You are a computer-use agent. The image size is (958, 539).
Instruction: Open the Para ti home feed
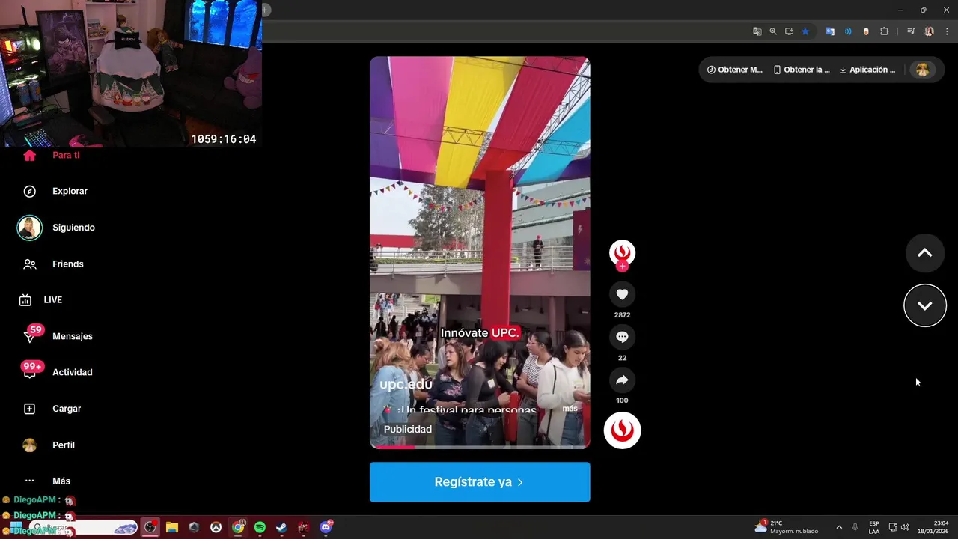[x=51, y=155]
